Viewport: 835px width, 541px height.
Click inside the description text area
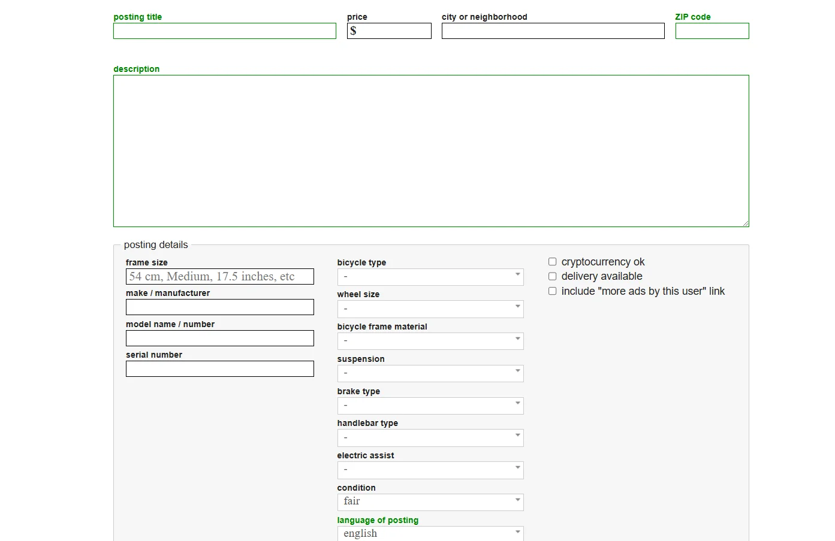pos(430,151)
